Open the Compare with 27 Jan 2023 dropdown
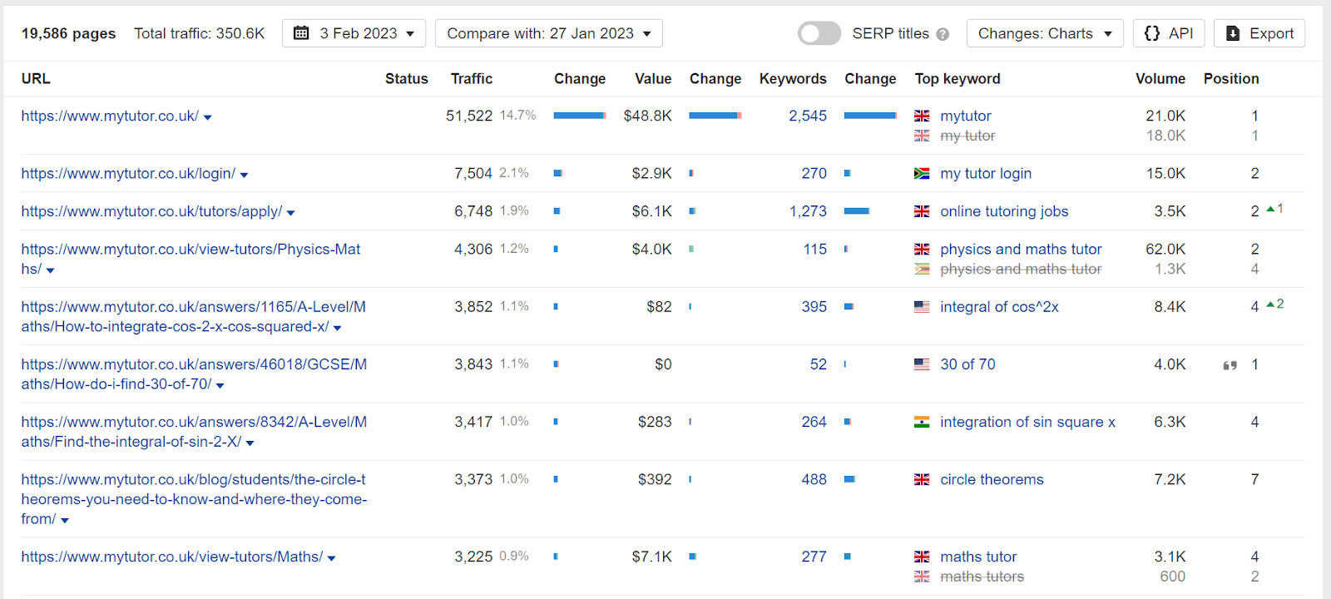Screen dimensions: 1331x599 pyautogui.click(x=549, y=33)
